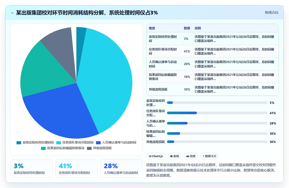Toggle the 人员确认接单与启动时间 legend swatch
This screenshot has width=289, height=188.
(98, 143)
